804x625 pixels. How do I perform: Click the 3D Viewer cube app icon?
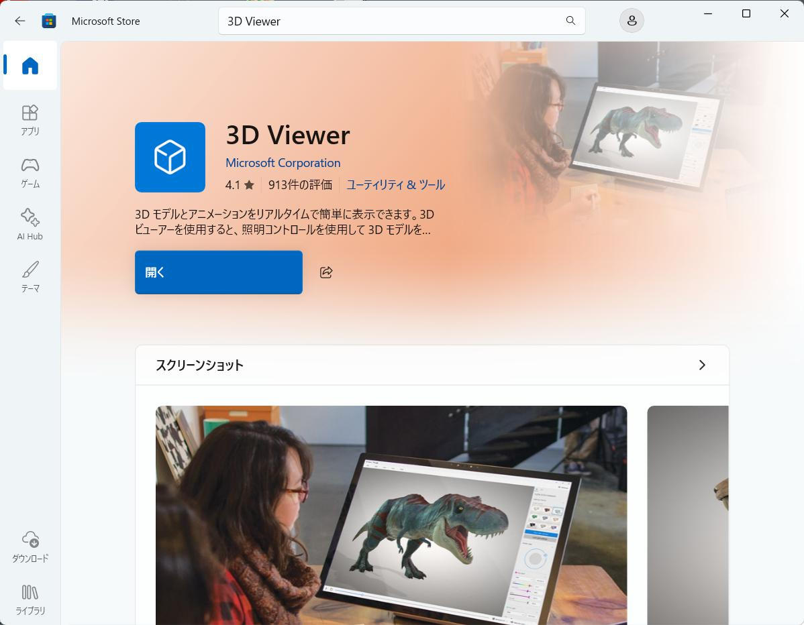click(170, 157)
